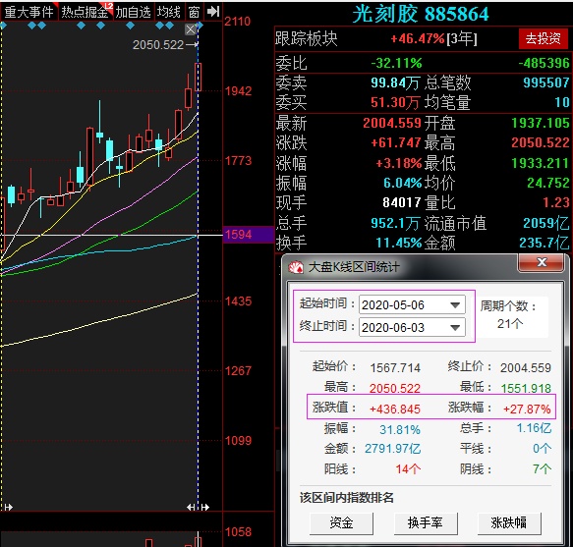The width and height of the screenshot is (573, 547).
Task: Open the 热点掘金 tab
Action: pos(86,12)
